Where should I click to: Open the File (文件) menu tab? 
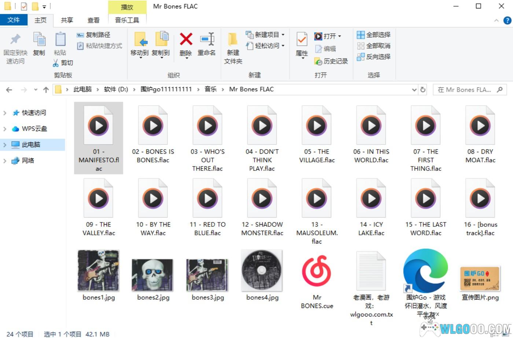(14, 20)
